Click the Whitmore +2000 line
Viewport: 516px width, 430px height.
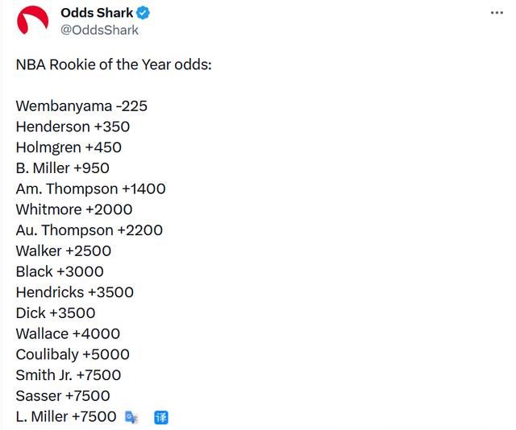click(x=74, y=209)
